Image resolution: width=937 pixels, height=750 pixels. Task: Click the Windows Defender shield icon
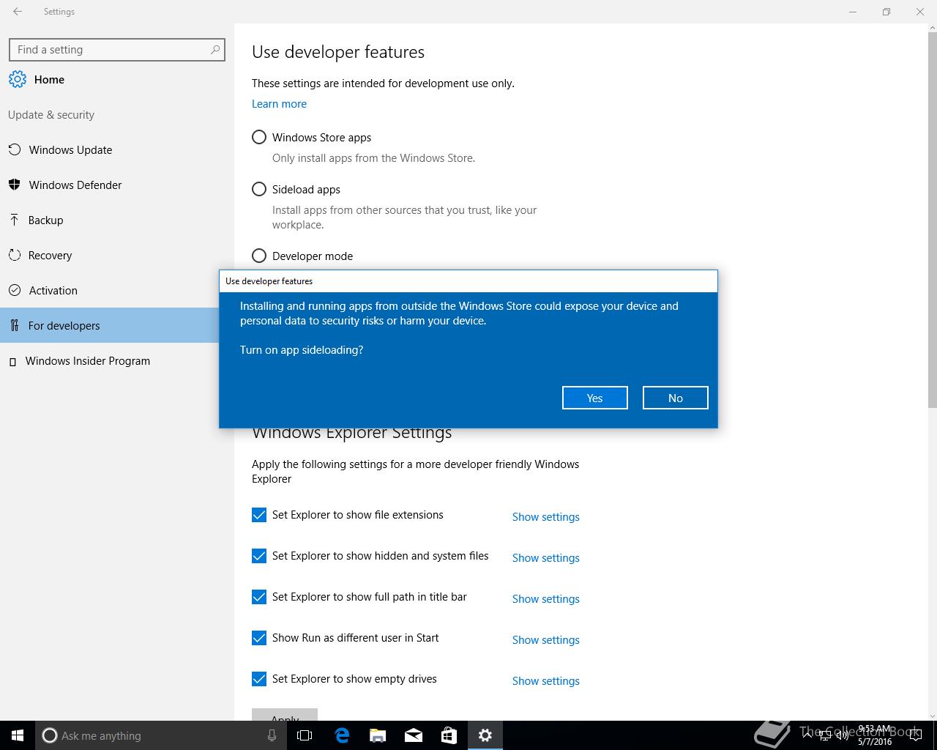tap(14, 185)
